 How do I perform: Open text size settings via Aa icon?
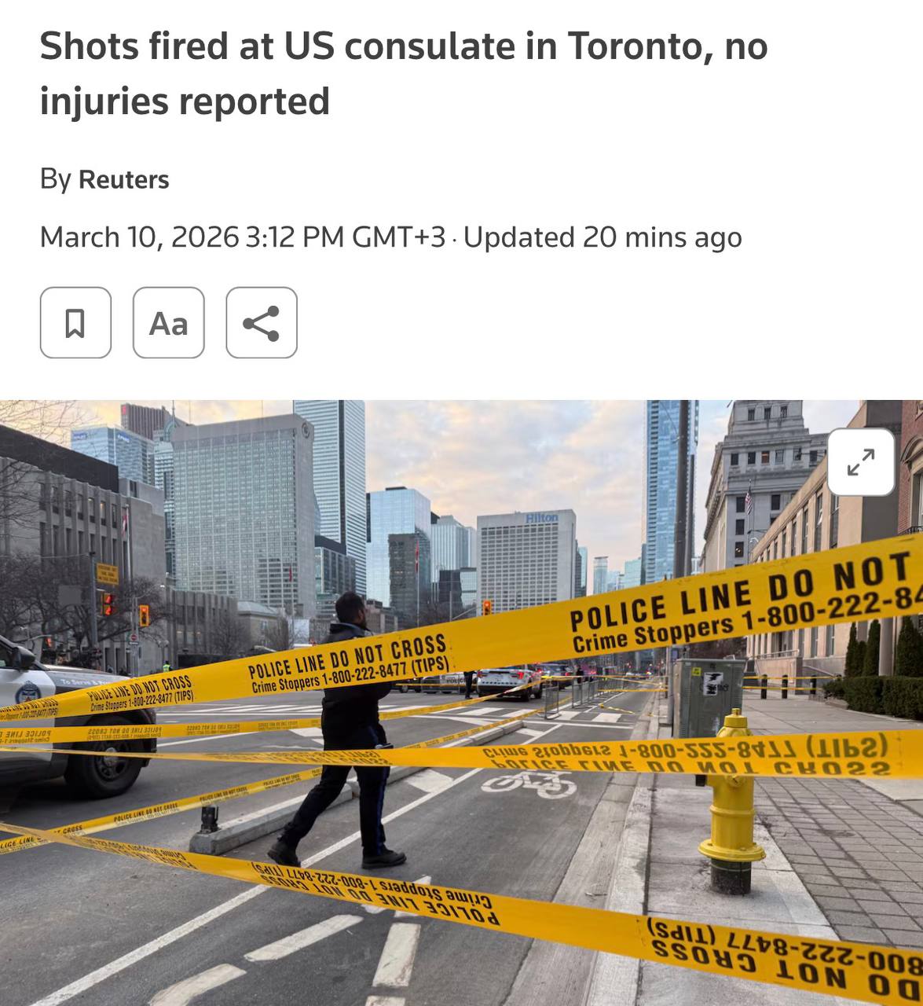pyautogui.click(x=169, y=323)
